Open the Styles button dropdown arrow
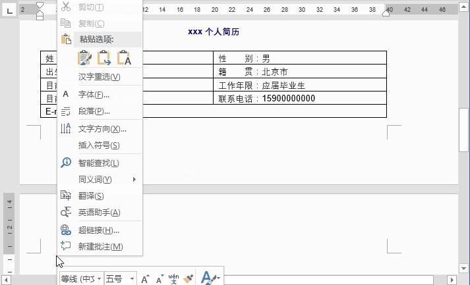The image size is (470, 285). click(218, 278)
